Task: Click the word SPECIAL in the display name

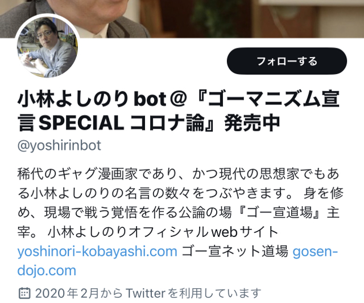Action: click(x=81, y=123)
